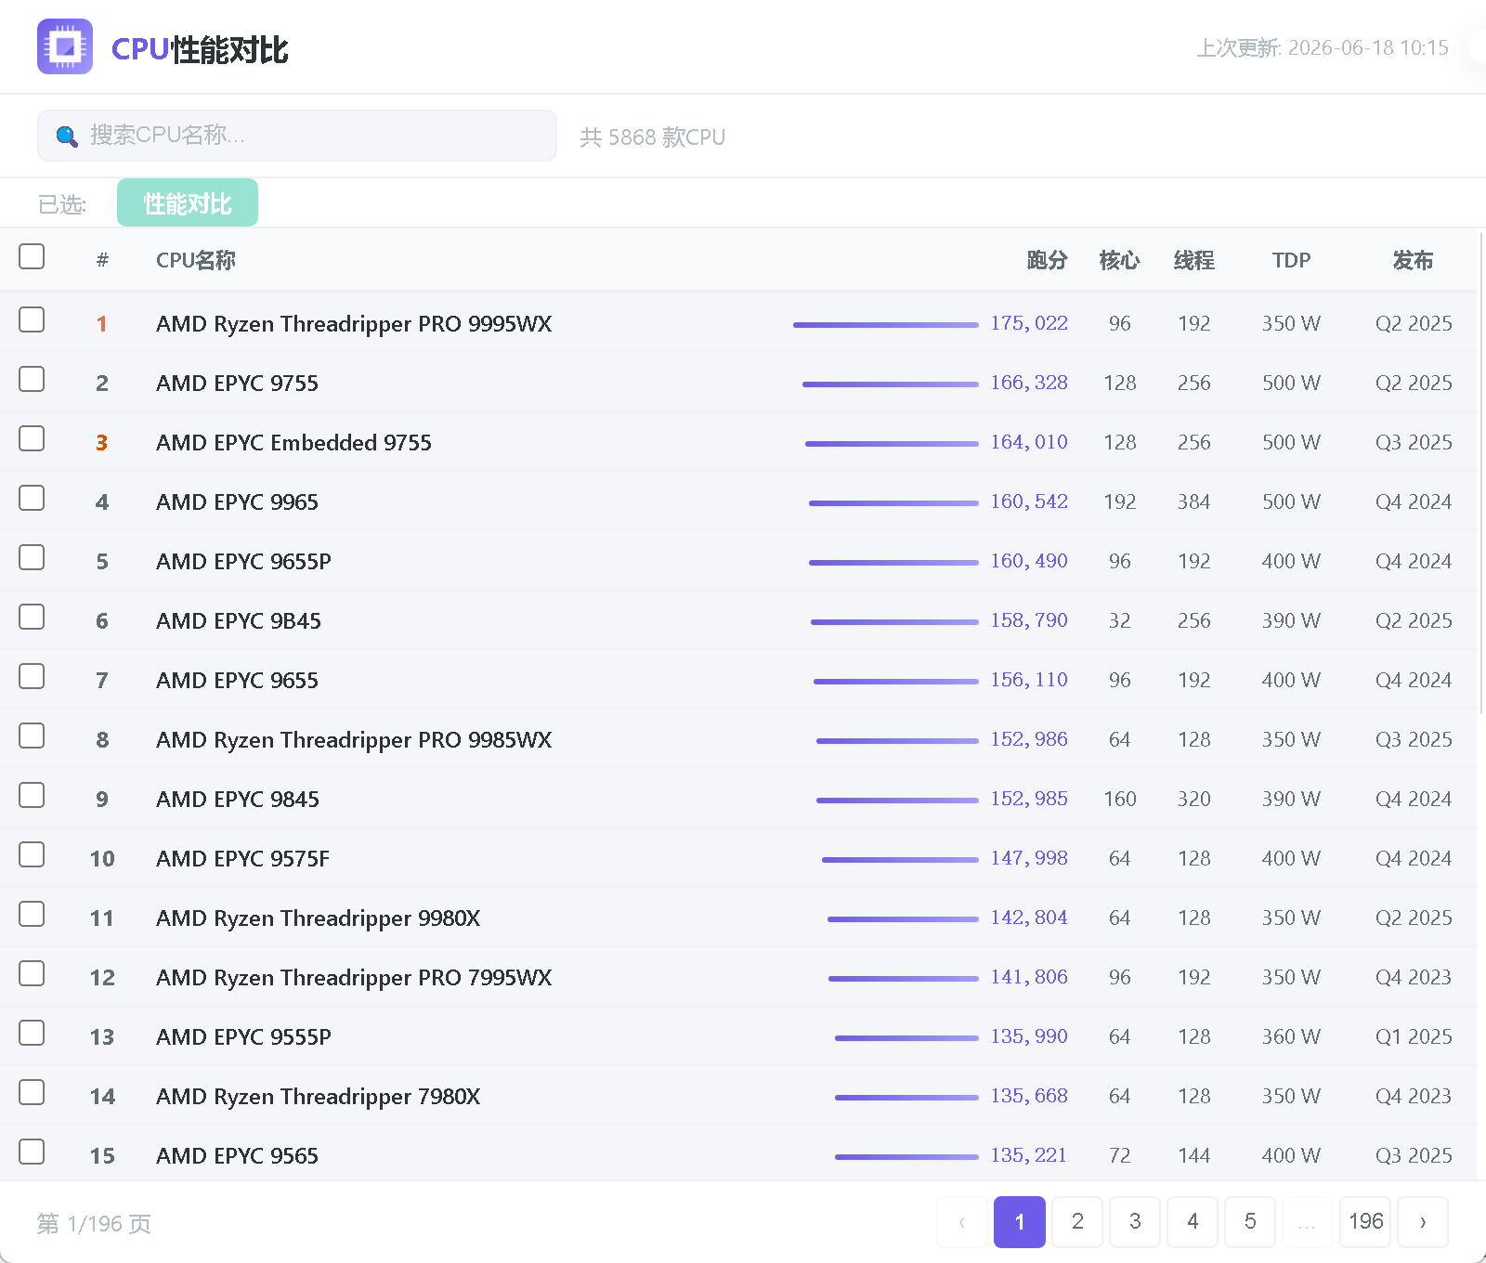Select the AMD EPYC 9845 name
The image size is (1486, 1263).
pyautogui.click(x=238, y=800)
